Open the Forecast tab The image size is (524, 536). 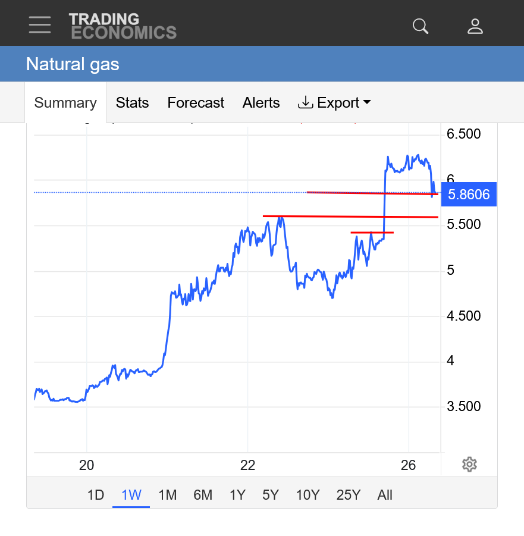pyautogui.click(x=196, y=103)
